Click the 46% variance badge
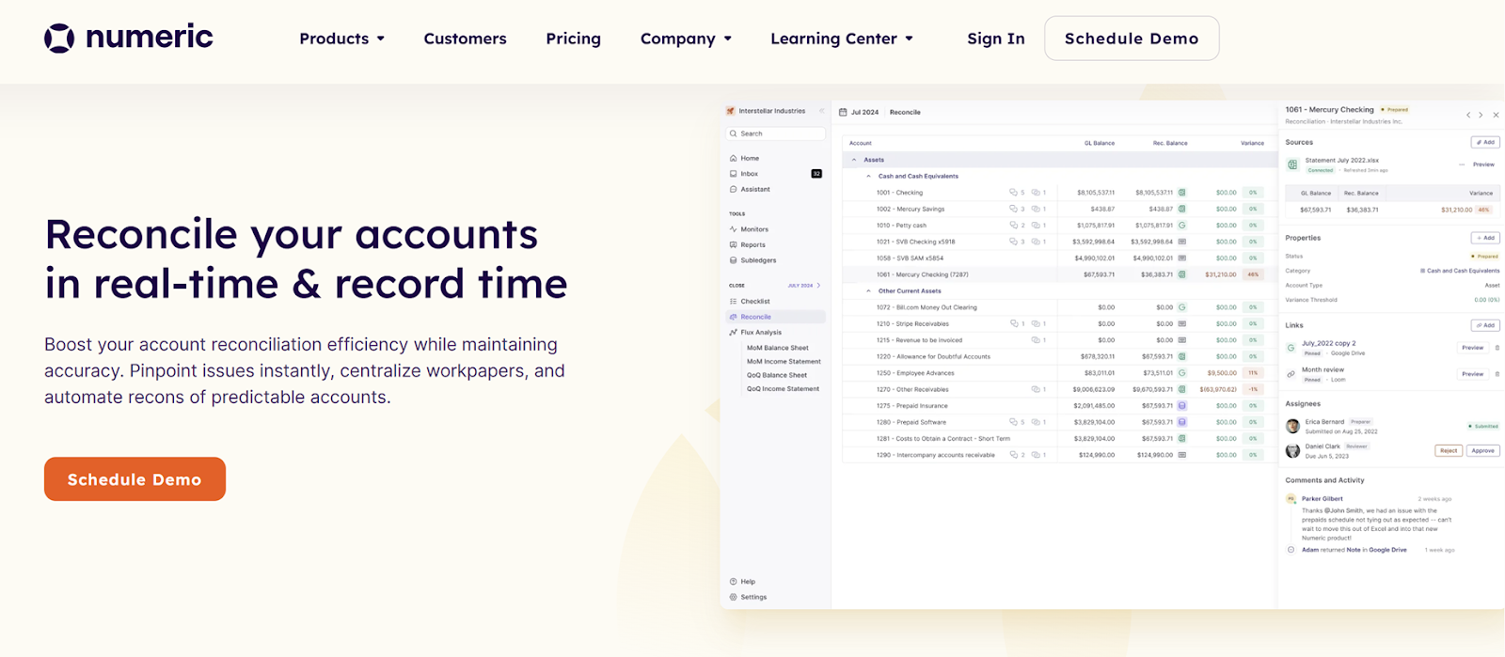The image size is (1505, 657). click(x=1253, y=274)
